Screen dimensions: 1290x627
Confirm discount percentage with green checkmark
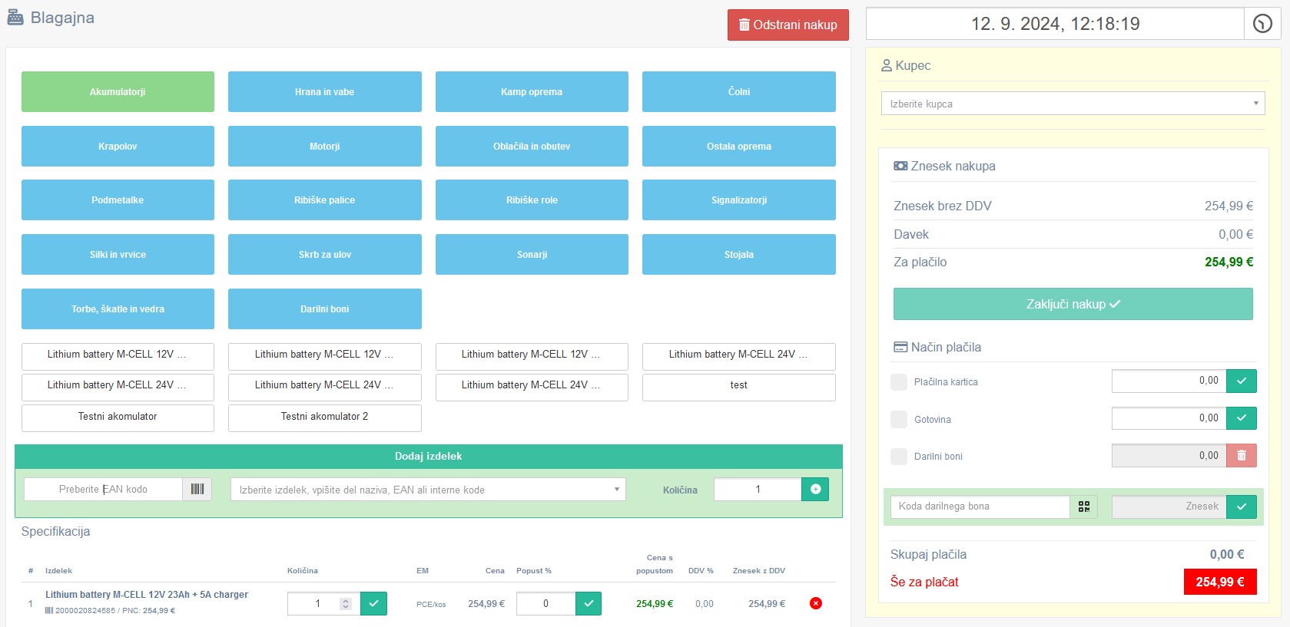point(589,604)
